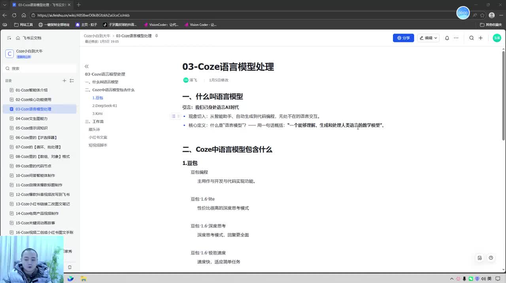Jump to outline item 1.豆包
The image size is (506, 283).
pyautogui.click(x=98, y=98)
